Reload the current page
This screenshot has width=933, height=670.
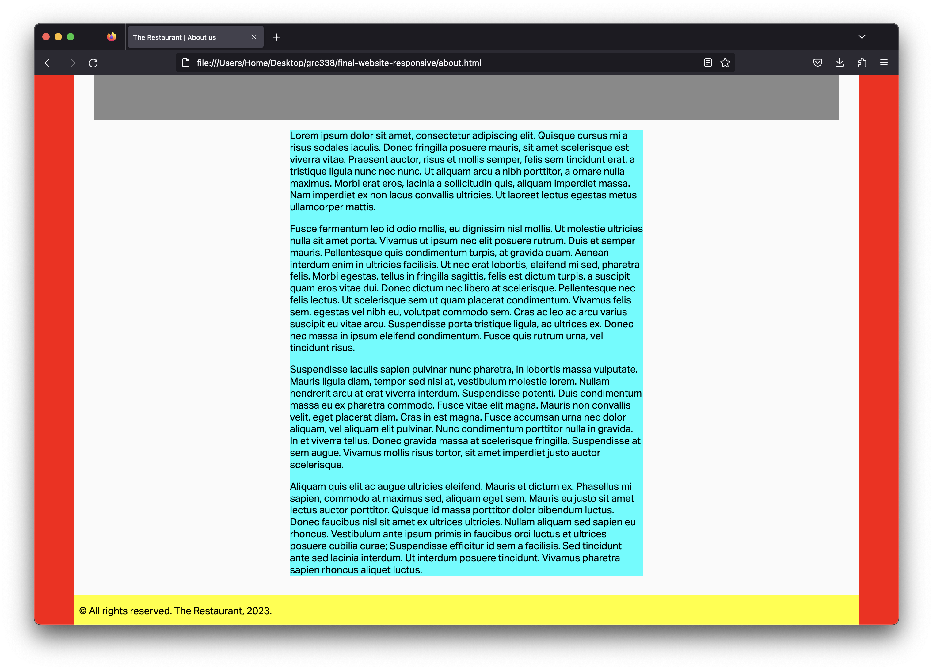[x=93, y=63]
